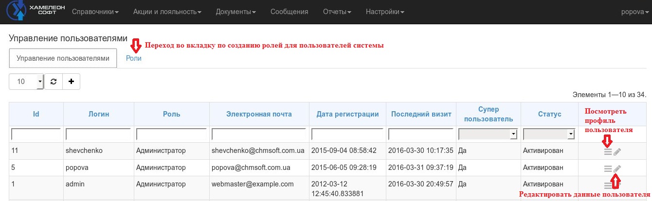Image resolution: width=652 pixels, height=201 pixels.
Task: Click the Управление пользователями page heading
Action: 68,38
